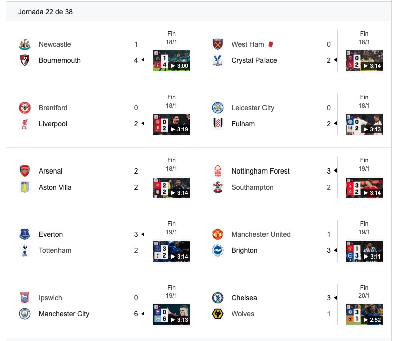Click the Arsenal club crest
This screenshot has width=396, height=341.
(24, 171)
